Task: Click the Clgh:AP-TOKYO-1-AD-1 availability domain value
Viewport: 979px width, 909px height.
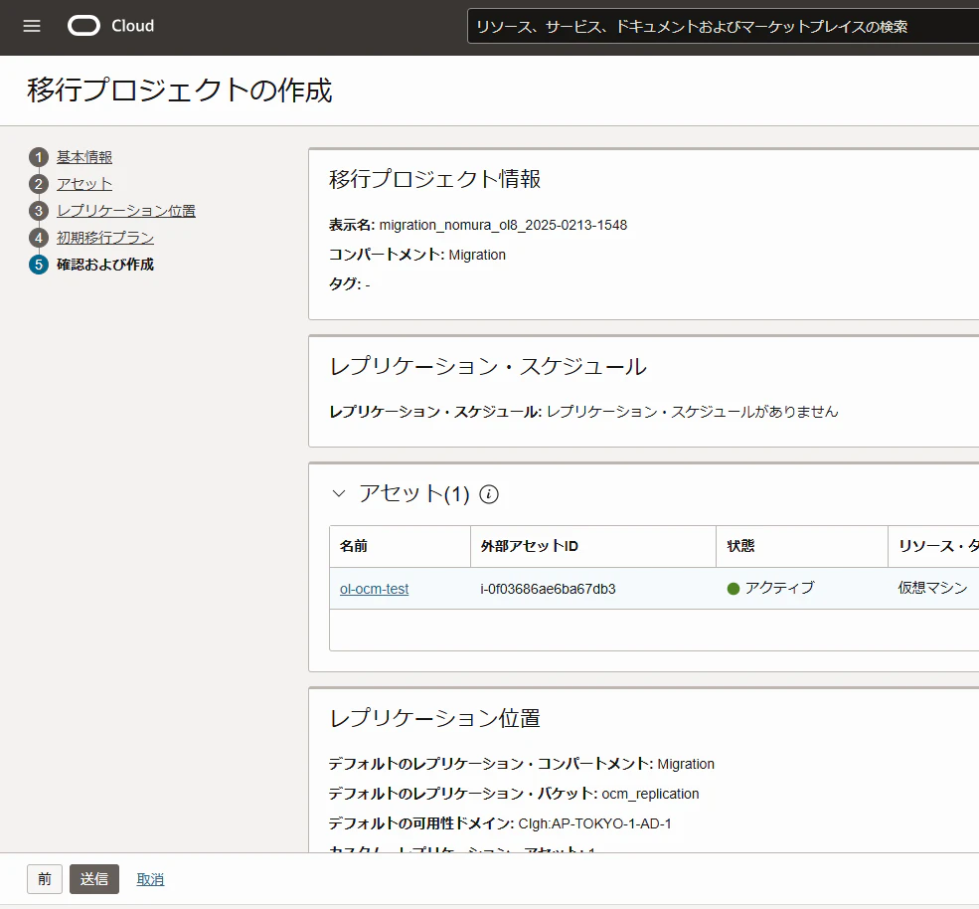Action: (594, 824)
